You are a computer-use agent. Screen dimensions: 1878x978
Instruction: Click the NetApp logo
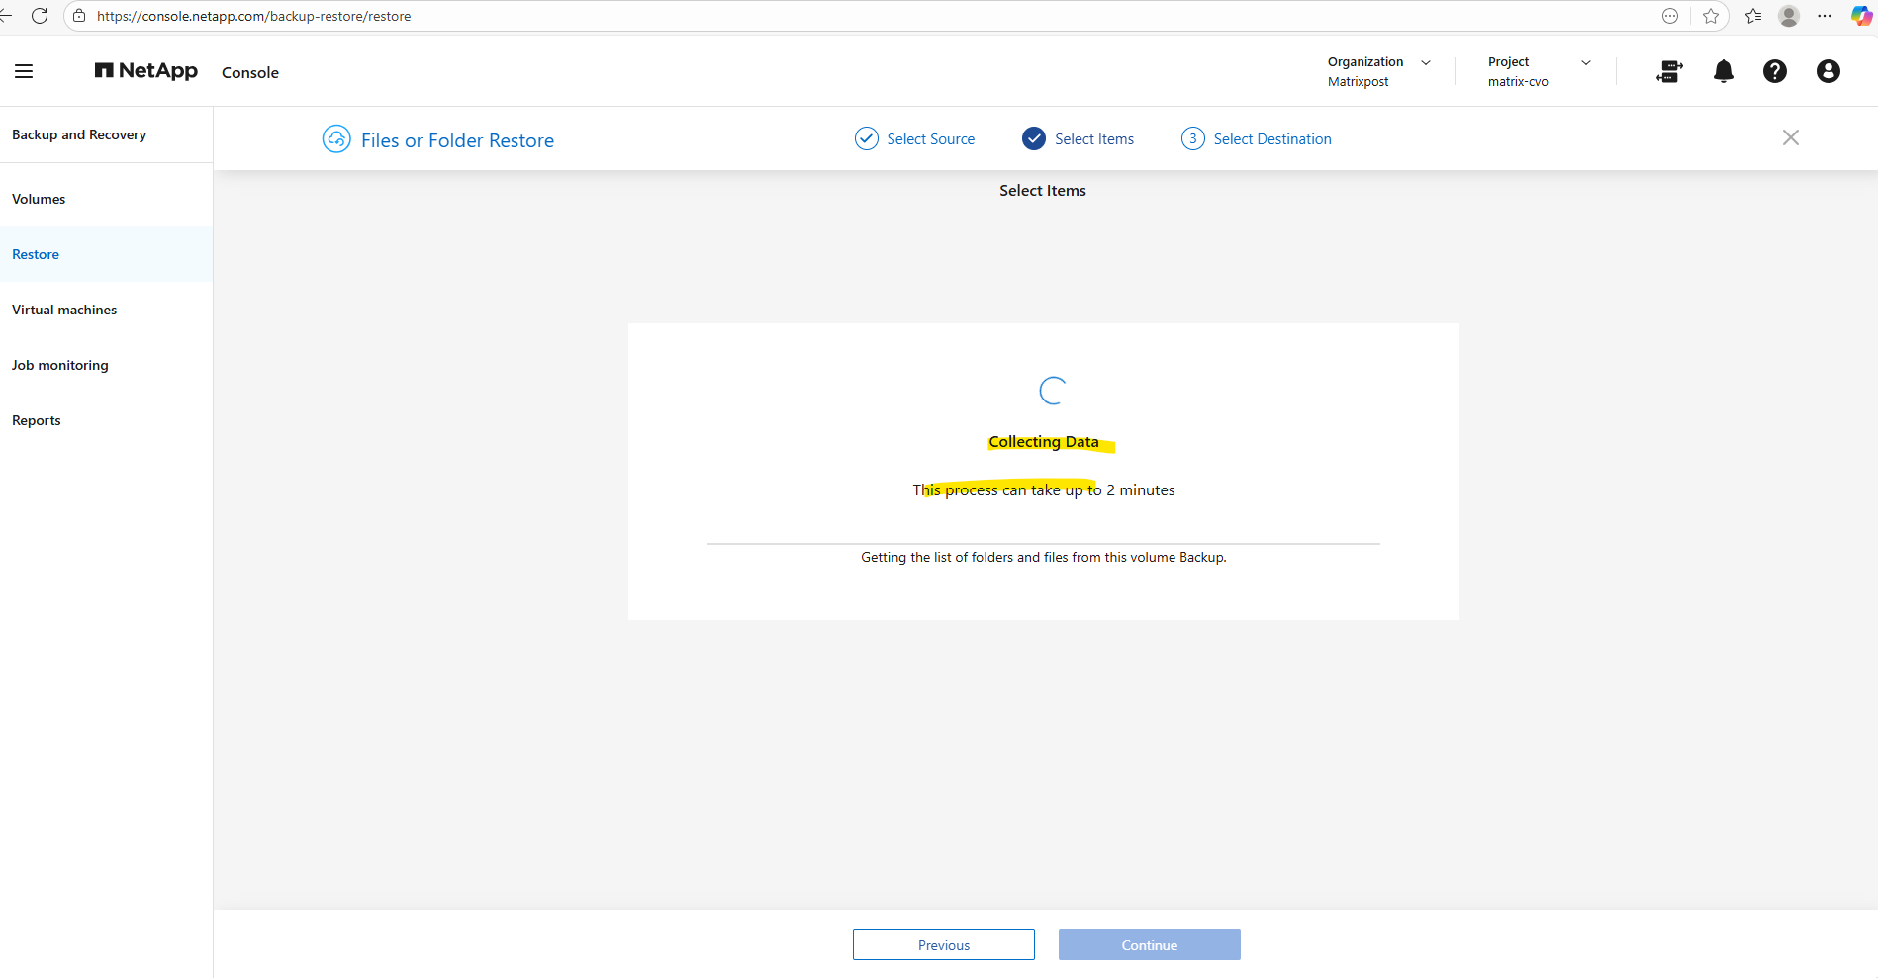coord(146,71)
